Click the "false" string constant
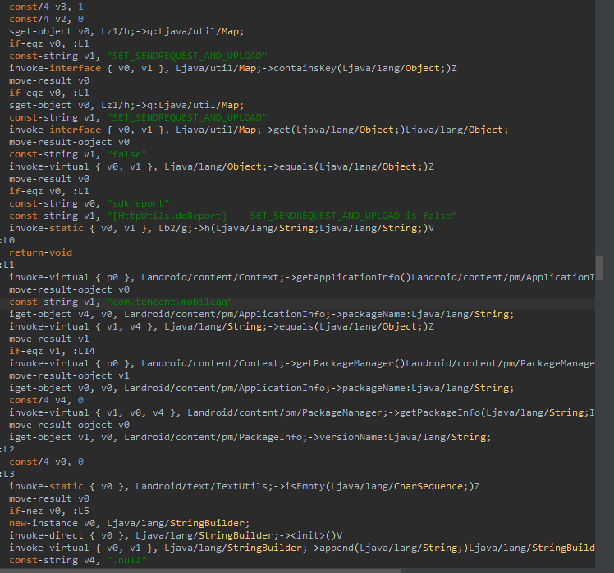Screen dimensions: 614x573 pyautogui.click(x=126, y=154)
